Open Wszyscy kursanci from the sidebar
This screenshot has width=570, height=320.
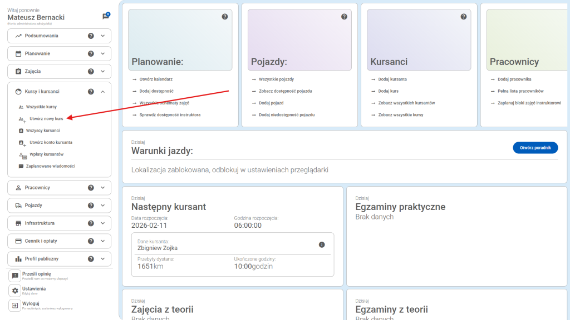[43, 130]
